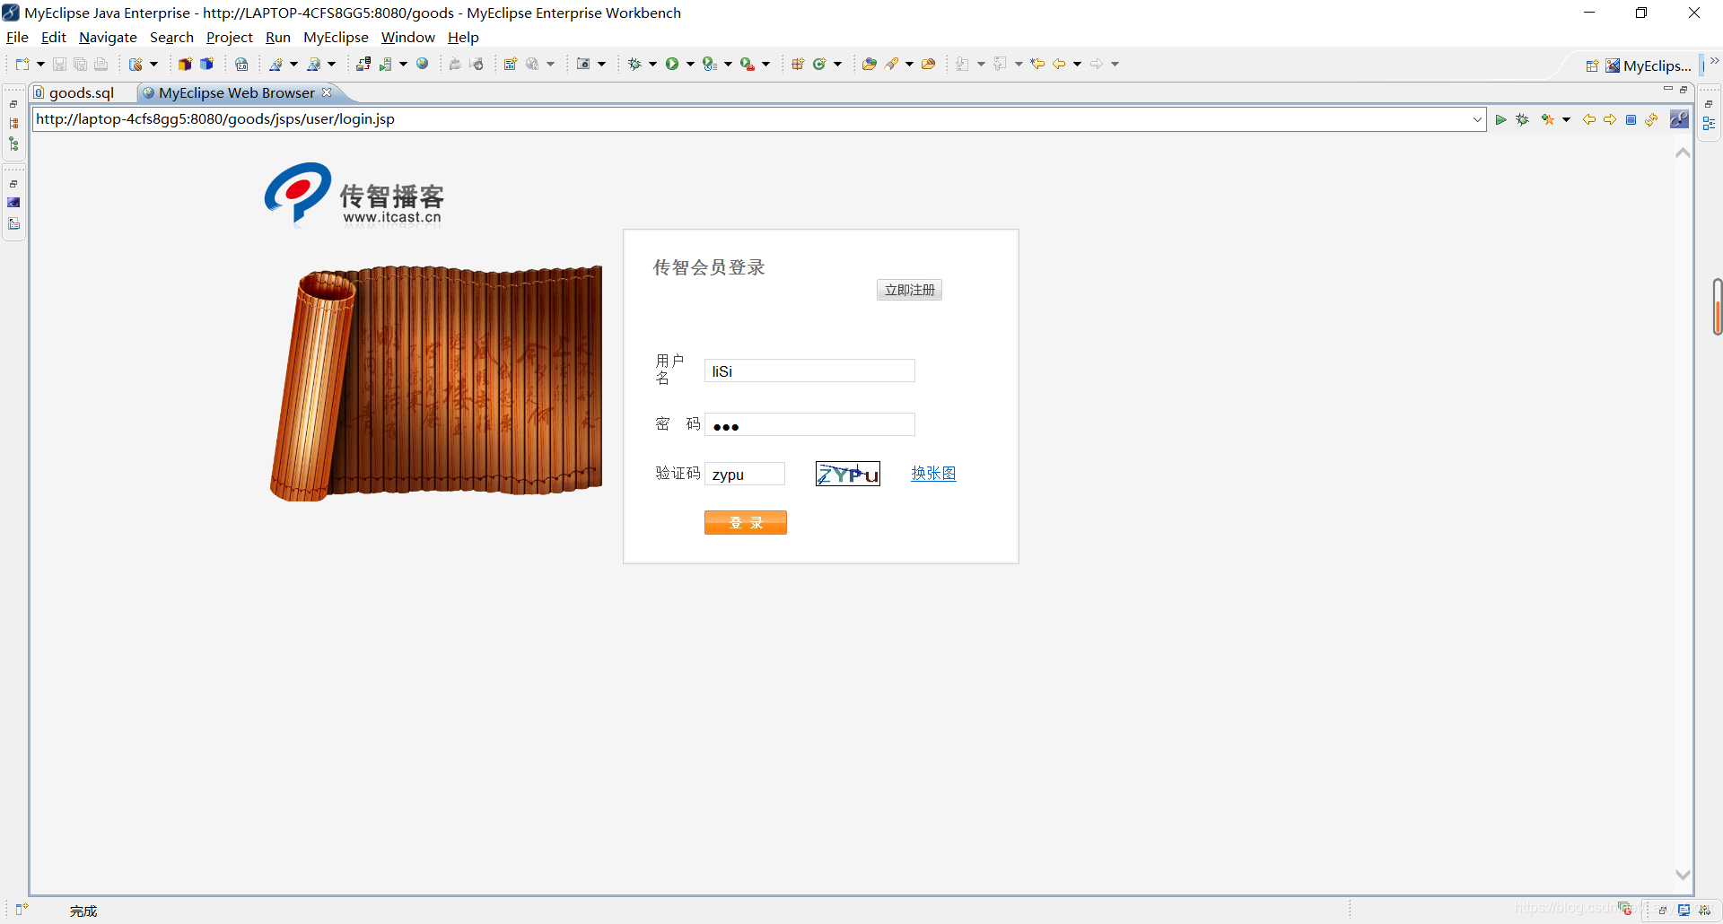Image resolution: width=1723 pixels, height=924 pixels.
Task: Expand the New wizard dropdown arrow
Action: coord(40,63)
